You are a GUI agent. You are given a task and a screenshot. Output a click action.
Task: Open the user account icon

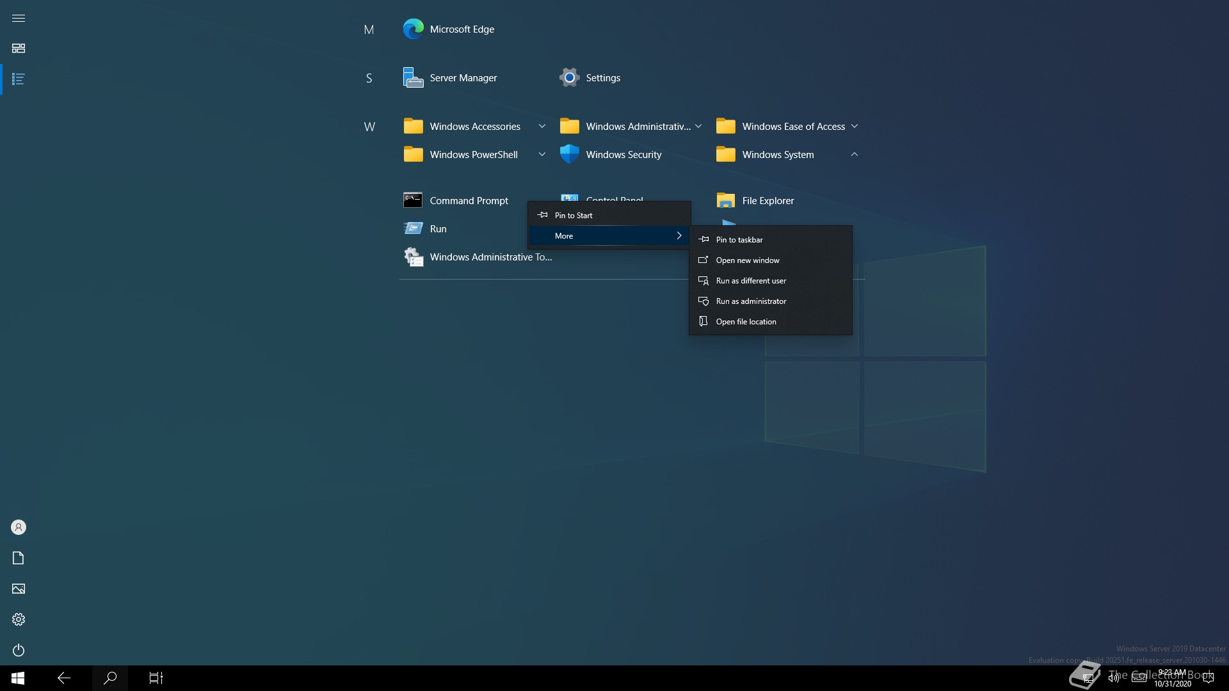19,527
